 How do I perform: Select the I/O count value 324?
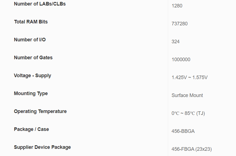tap(176, 42)
